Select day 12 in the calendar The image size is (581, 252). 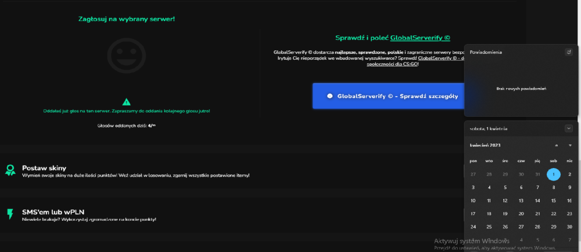coord(505,201)
